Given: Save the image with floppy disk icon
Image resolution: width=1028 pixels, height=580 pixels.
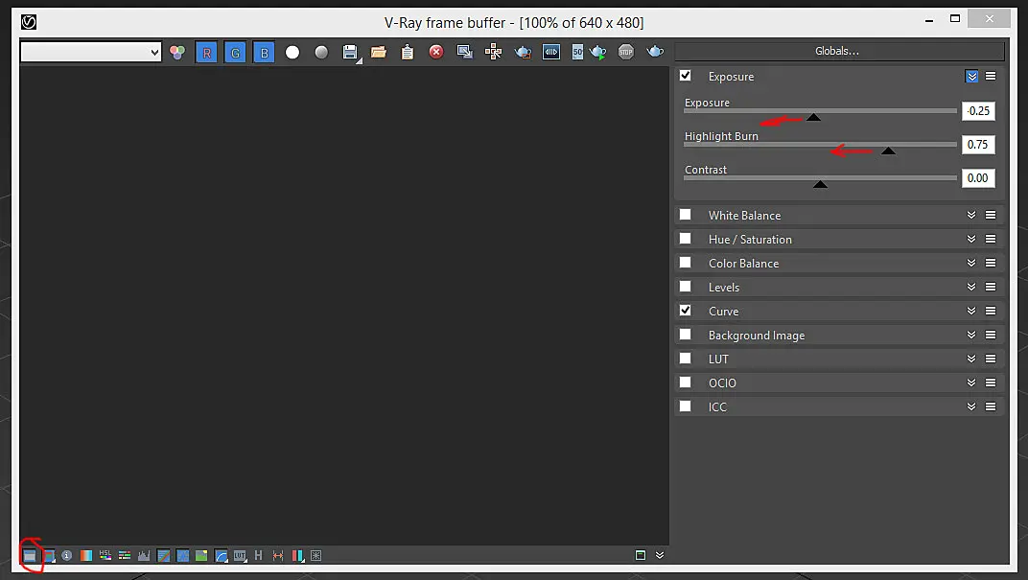Looking at the screenshot, I should 351,53.
